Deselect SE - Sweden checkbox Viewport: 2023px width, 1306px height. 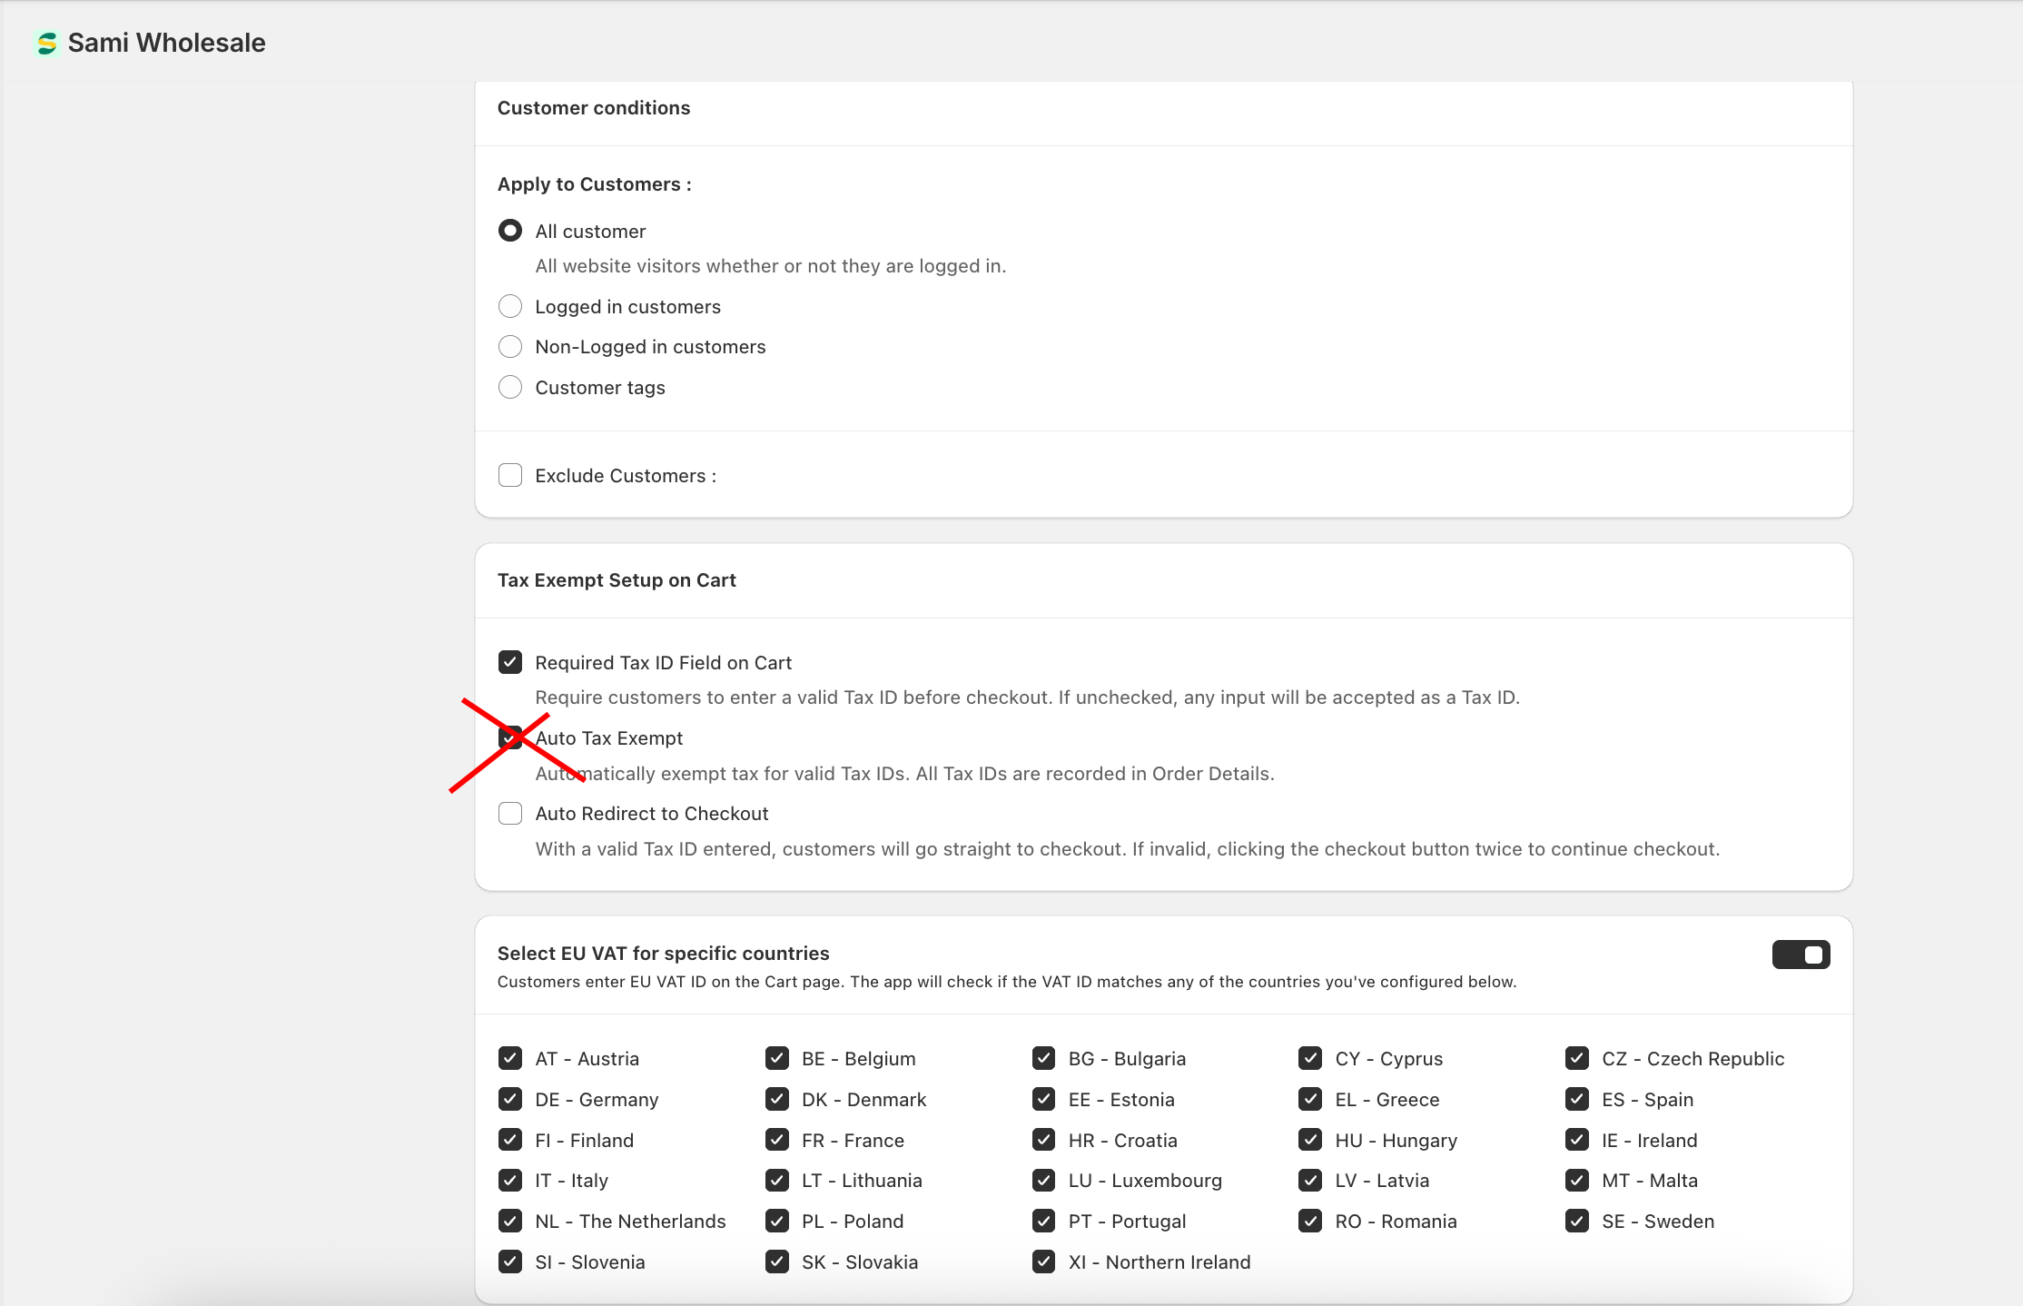tap(1577, 1222)
